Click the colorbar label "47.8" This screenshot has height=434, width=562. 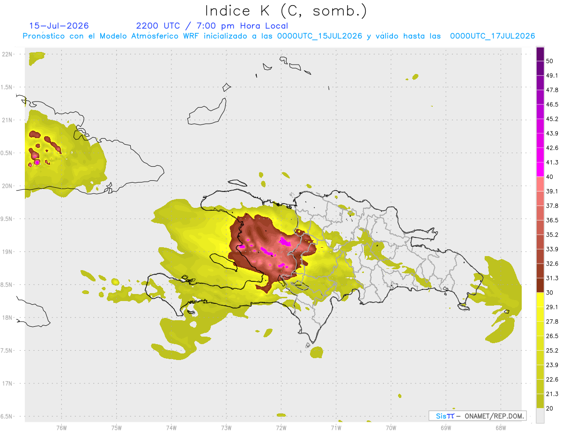(552, 90)
